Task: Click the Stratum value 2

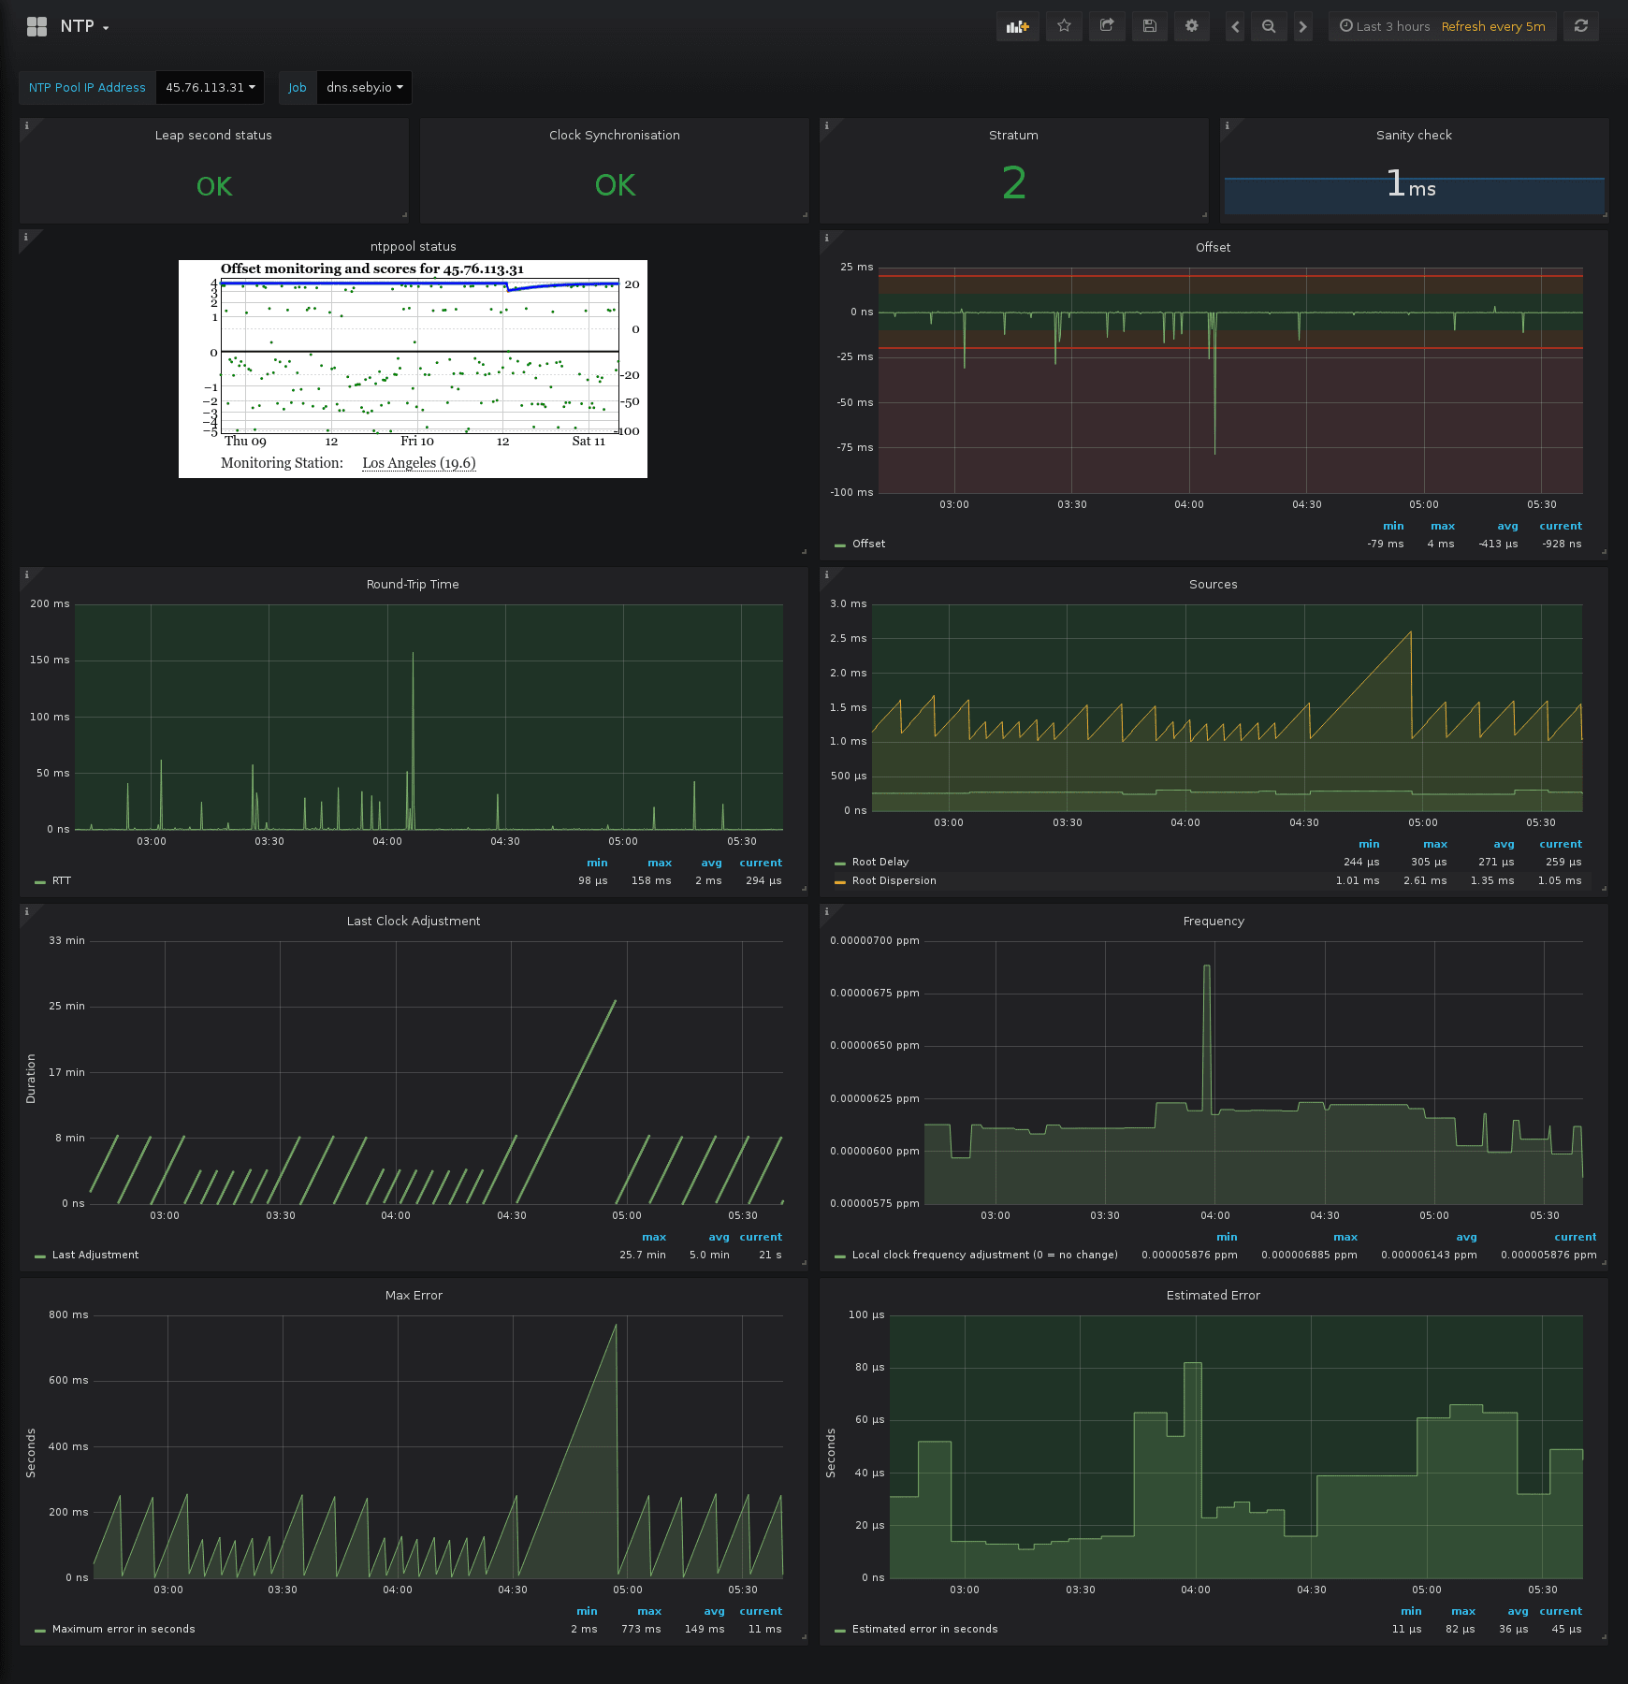Action: [x=1014, y=183]
